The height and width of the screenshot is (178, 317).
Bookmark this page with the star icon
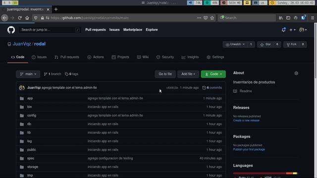[212, 18]
